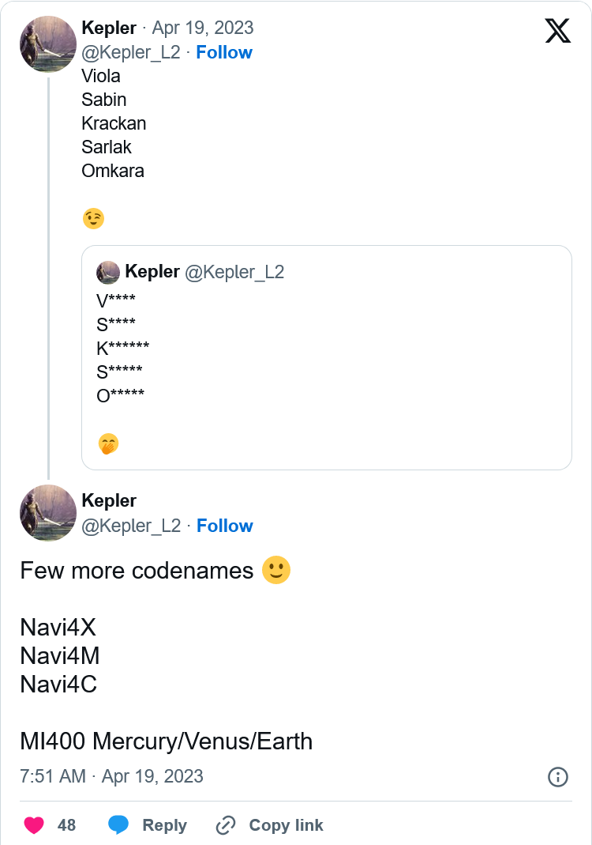
Task: Open the @Kepler_L2 handle in the top tweet
Action: (x=131, y=52)
